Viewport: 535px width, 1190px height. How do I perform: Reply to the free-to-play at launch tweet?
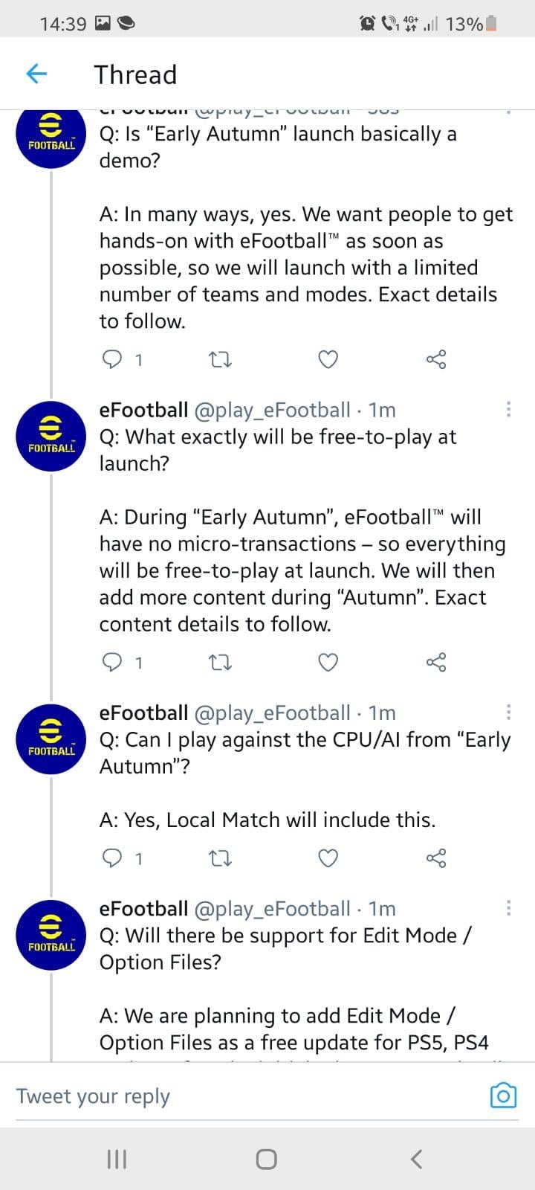pyautogui.click(x=111, y=663)
